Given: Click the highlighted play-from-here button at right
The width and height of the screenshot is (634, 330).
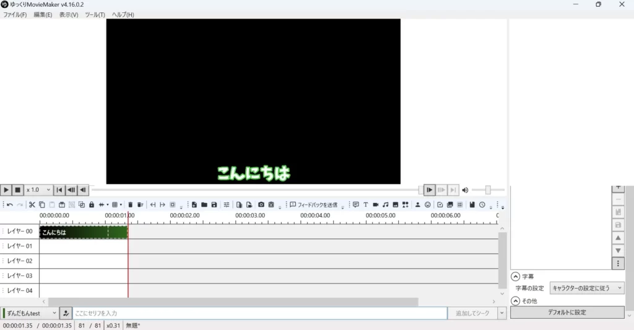Looking at the screenshot, I should [x=429, y=189].
